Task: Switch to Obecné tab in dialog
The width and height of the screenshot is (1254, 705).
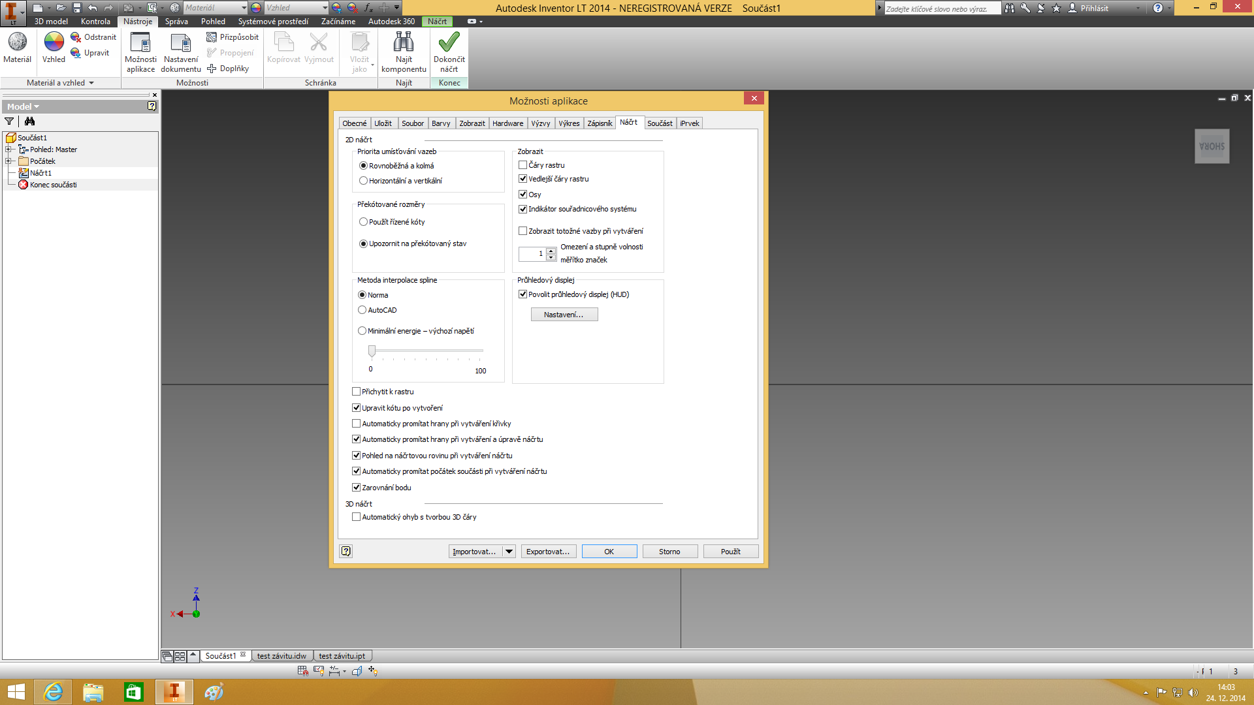Action: point(355,123)
